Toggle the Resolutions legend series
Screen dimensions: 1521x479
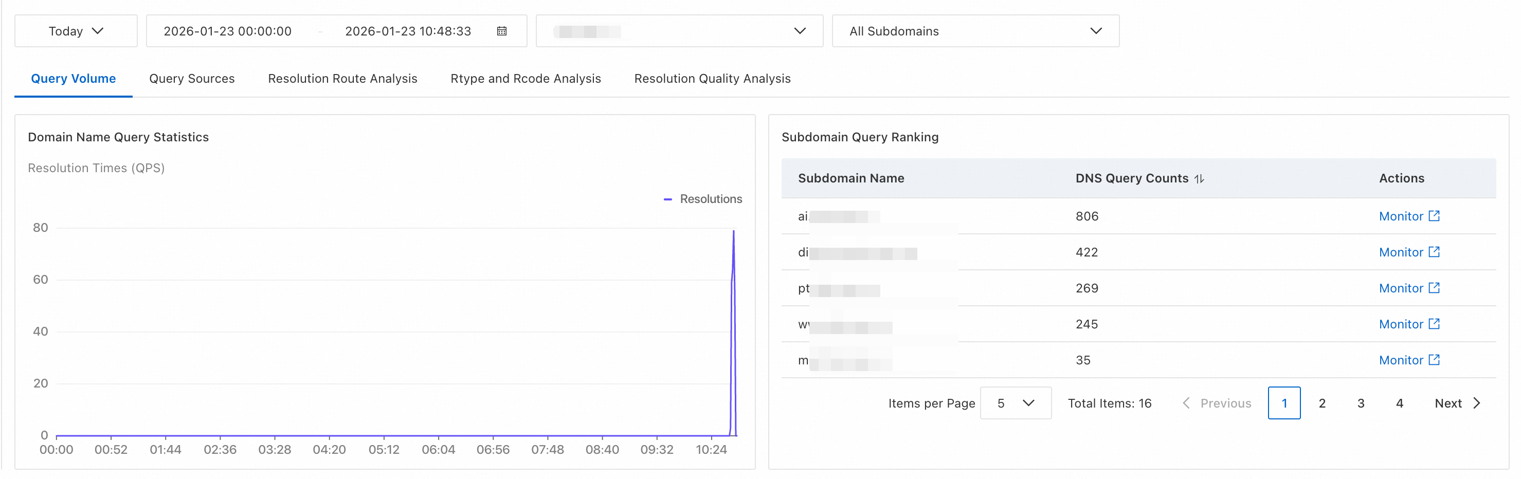click(x=702, y=199)
